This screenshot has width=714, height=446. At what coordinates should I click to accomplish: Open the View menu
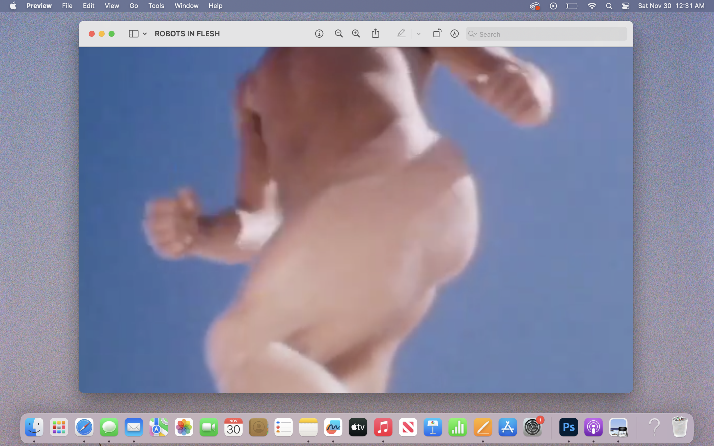(x=112, y=6)
